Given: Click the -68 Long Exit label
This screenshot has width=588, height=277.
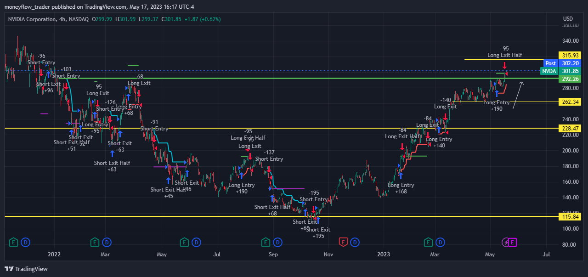Looking at the screenshot, I should pyautogui.click(x=139, y=80).
